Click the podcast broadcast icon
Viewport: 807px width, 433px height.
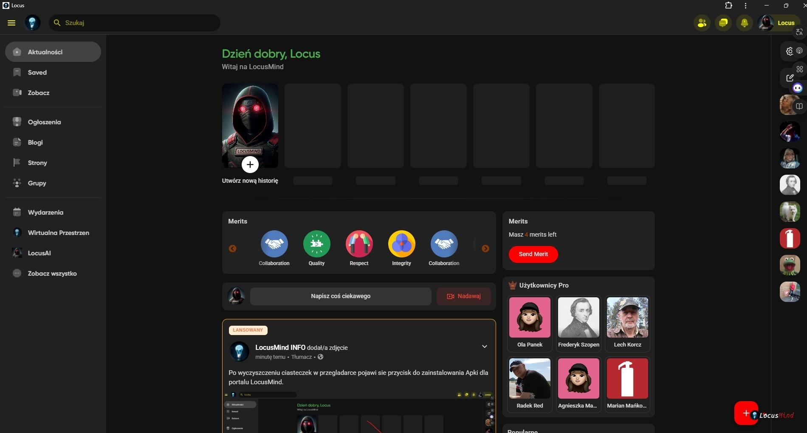click(x=799, y=50)
